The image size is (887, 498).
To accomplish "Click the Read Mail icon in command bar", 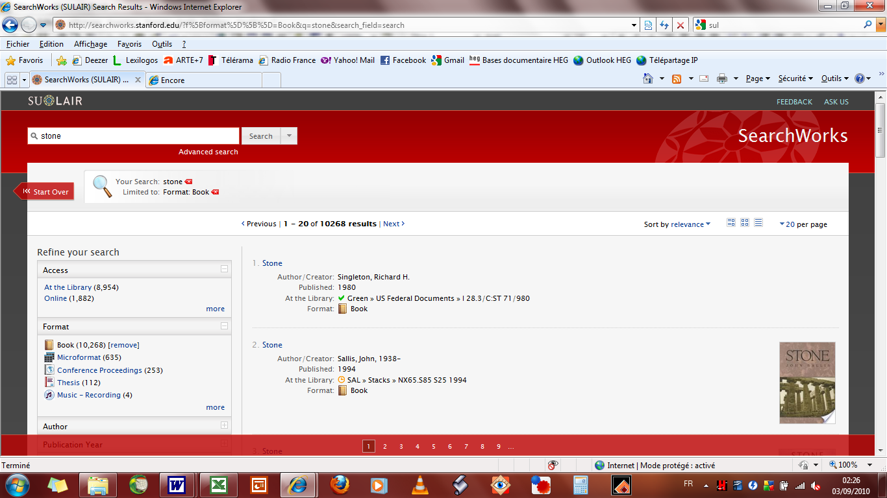I will click(705, 78).
